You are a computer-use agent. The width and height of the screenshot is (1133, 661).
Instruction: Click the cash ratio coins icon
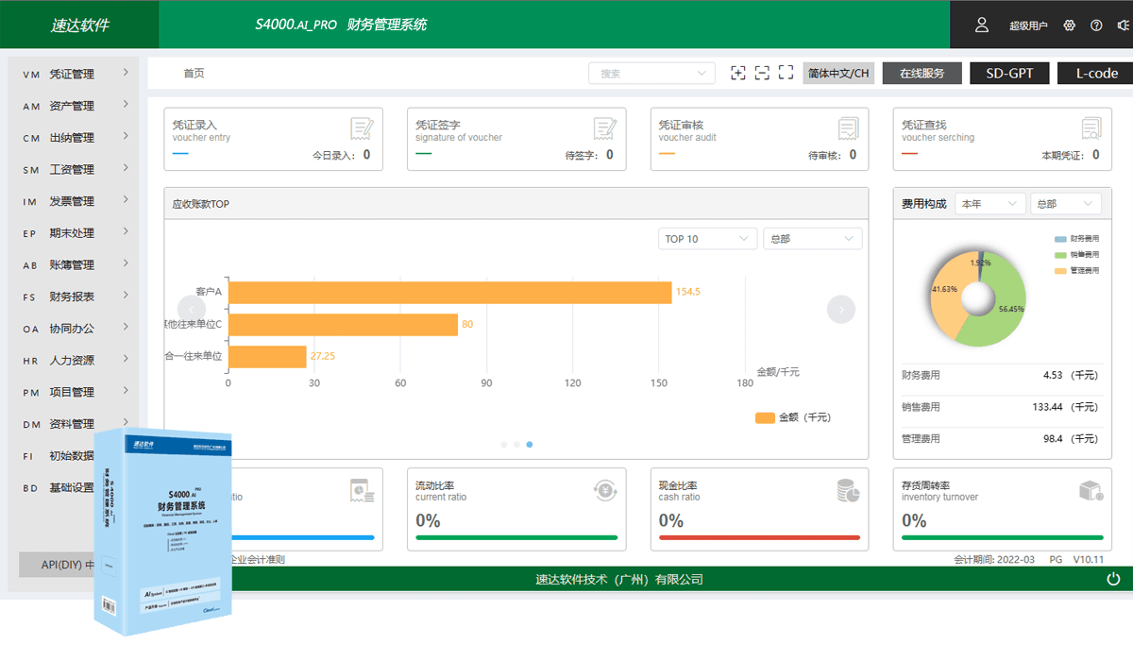[848, 489]
